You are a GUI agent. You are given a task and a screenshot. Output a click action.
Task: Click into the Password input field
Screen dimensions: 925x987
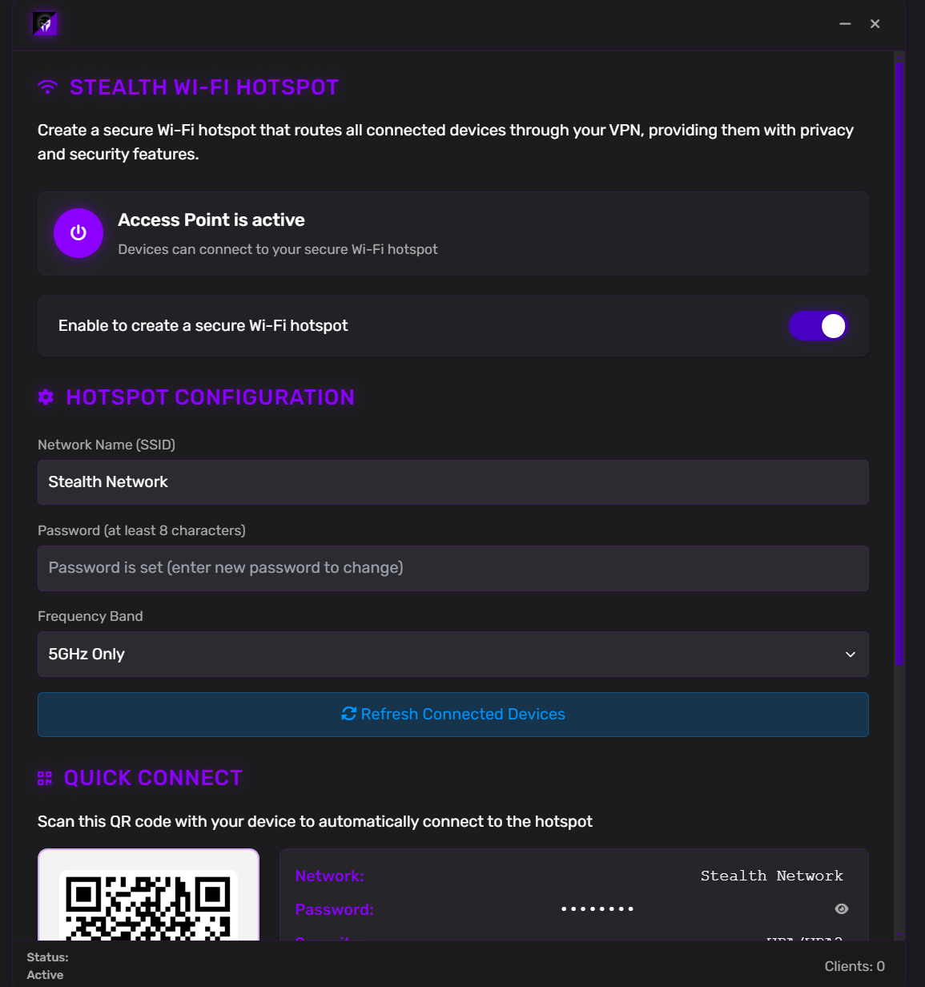coord(452,568)
